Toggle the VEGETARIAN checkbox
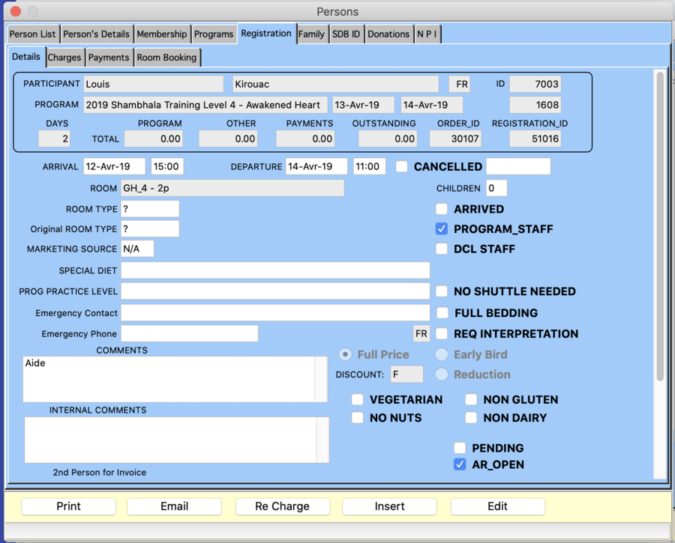This screenshot has height=543, width=675. (358, 400)
